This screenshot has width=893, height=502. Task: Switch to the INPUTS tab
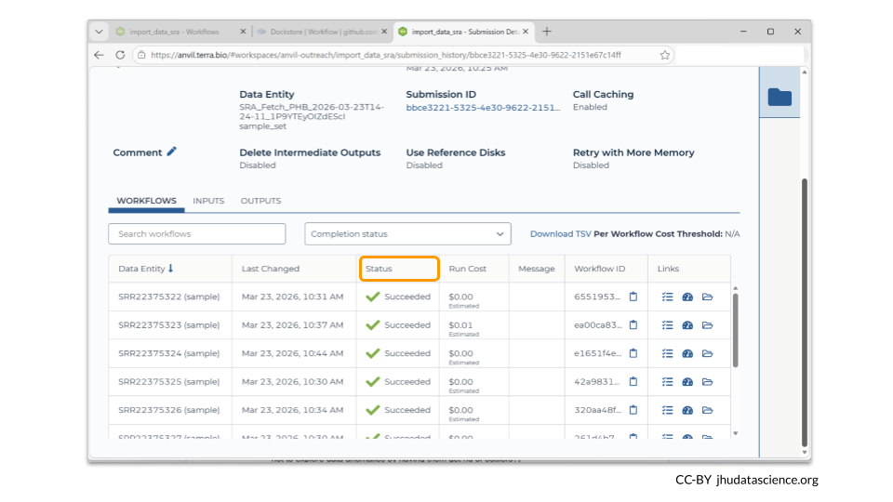(208, 201)
